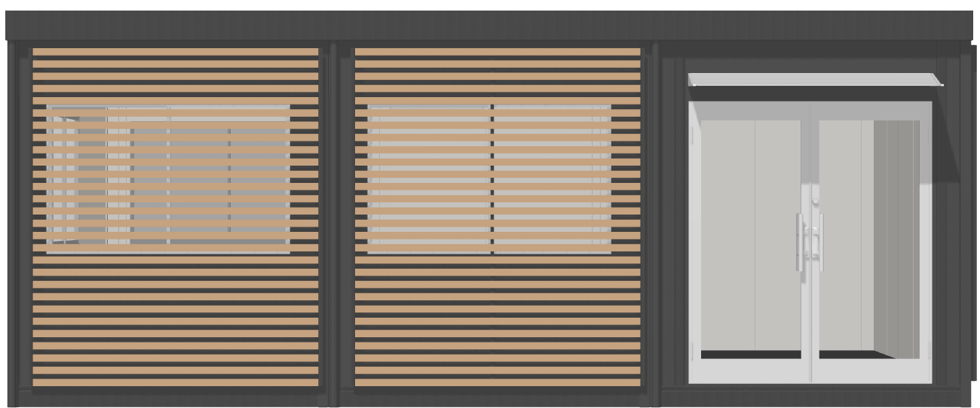Click the white canopy above the entrance
This screenshot has height=408, width=980.
813,79
